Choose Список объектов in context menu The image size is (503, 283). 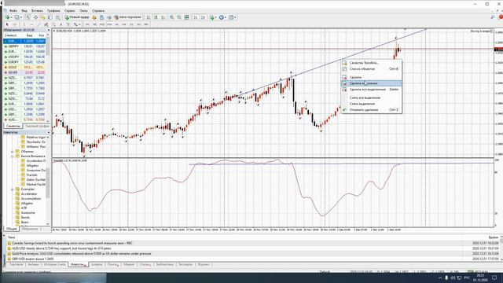[371, 69]
